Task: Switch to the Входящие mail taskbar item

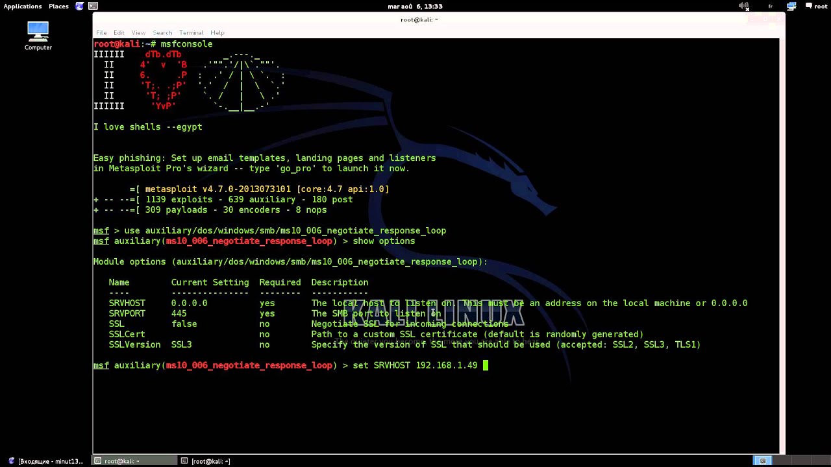Action: (45, 461)
